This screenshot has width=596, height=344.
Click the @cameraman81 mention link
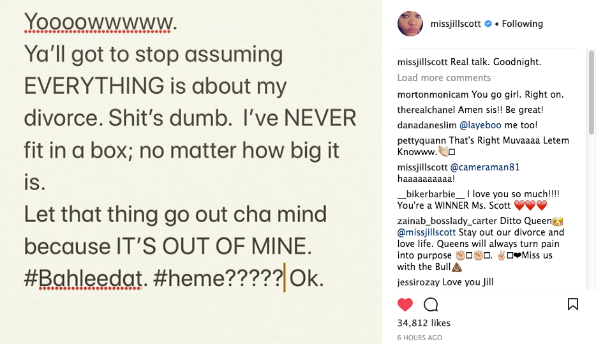476,167
